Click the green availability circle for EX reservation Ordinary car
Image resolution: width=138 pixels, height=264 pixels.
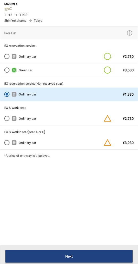click(107, 56)
